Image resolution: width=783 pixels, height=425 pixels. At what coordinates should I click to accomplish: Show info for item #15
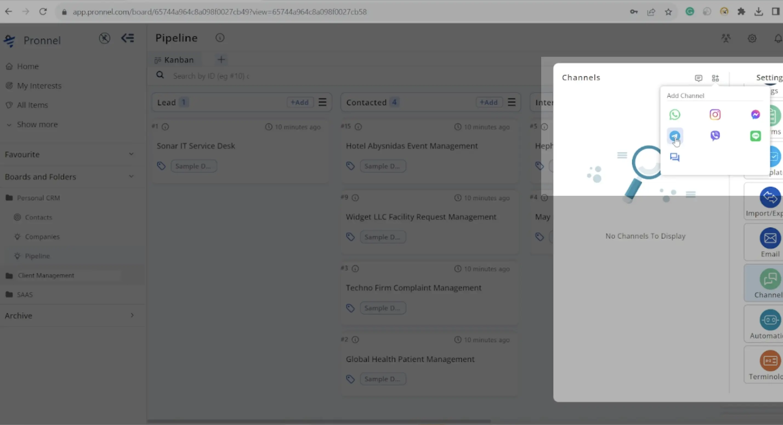pyautogui.click(x=358, y=126)
